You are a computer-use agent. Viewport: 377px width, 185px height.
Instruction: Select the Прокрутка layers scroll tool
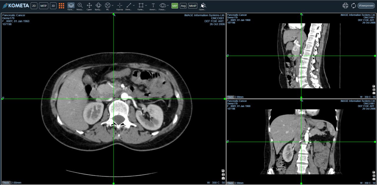(71, 6)
